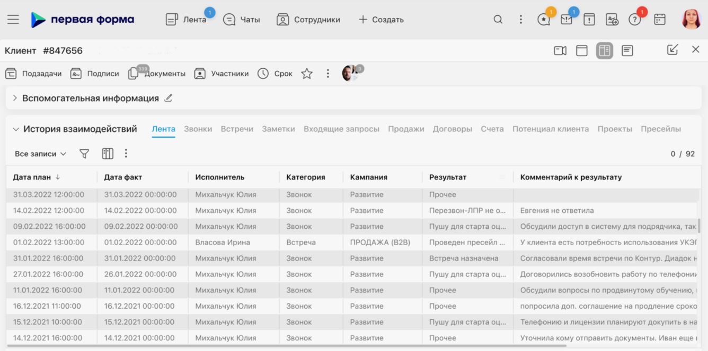The image size is (708, 351).
Task: Open help question icon with red badge
Action: 635,20
